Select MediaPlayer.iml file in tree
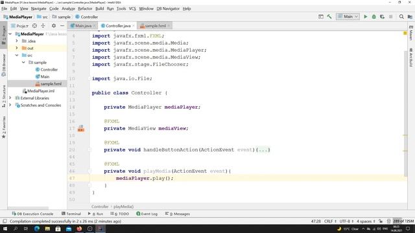This screenshot has width=415, height=233. pos(39,91)
